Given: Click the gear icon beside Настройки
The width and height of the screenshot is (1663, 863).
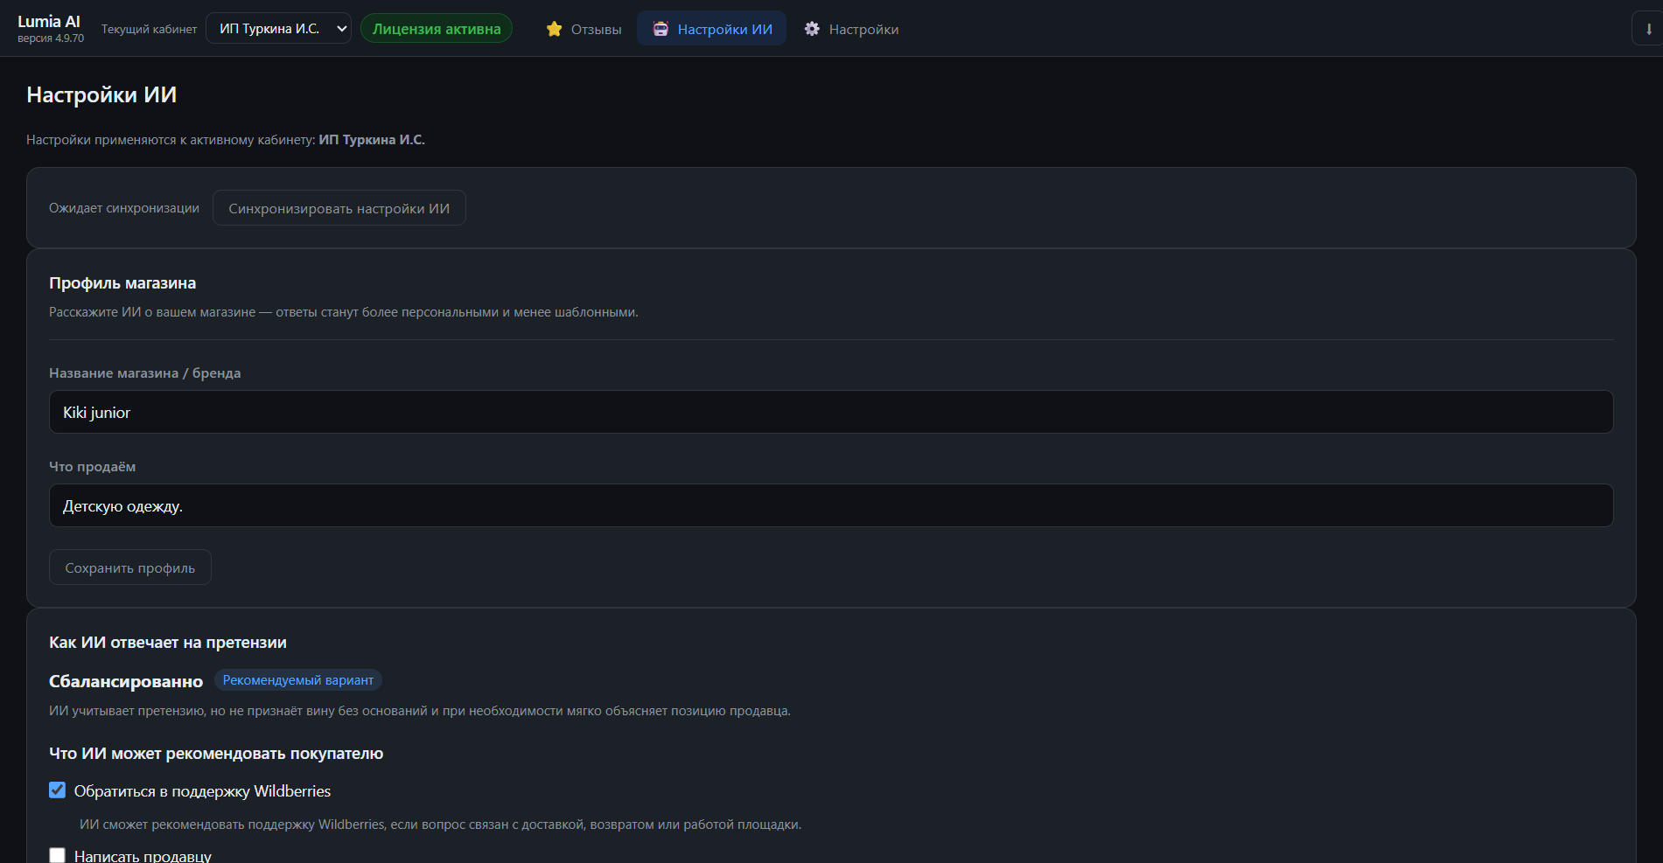Looking at the screenshot, I should (812, 29).
